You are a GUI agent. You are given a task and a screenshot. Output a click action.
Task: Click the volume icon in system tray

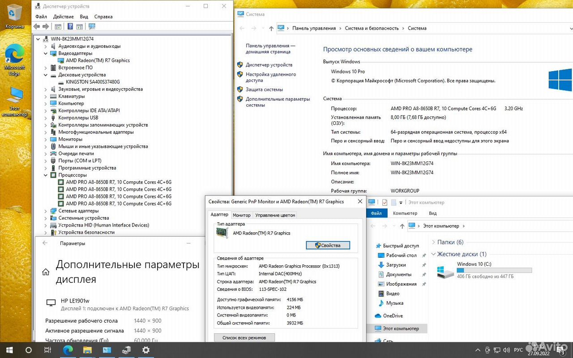[505, 350]
